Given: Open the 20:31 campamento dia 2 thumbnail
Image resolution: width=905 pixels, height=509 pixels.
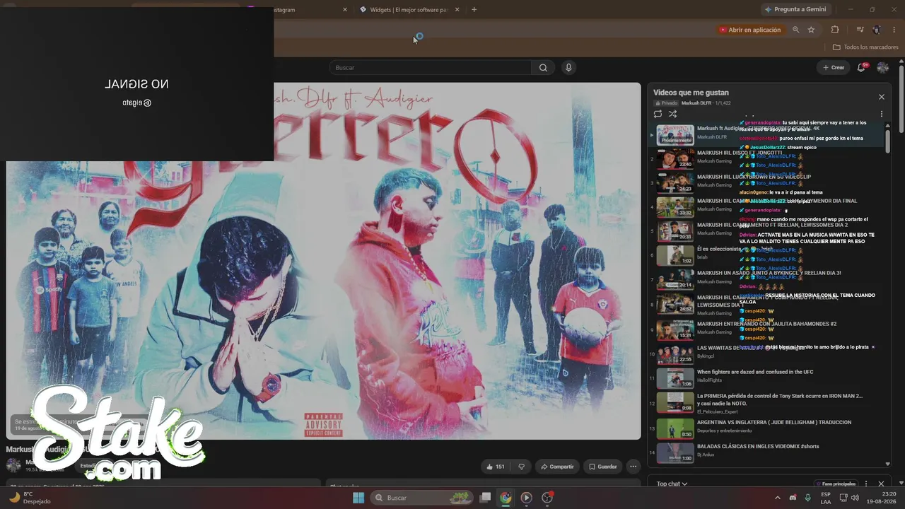Looking at the screenshot, I should (675, 231).
